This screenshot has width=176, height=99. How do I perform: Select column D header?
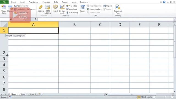pyautogui.click(x=120, y=24)
